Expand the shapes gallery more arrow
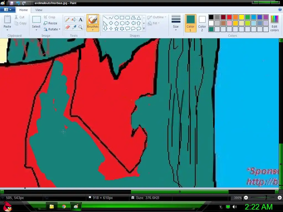The height and width of the screenshot is (212, 283). [144, 29]
